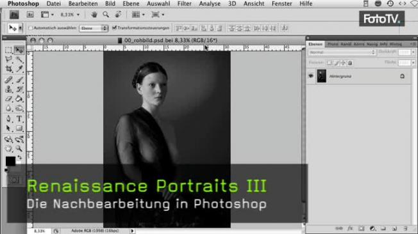Open Ebene auto-select dropdown
418x234 pixels.
click(94, 28)
